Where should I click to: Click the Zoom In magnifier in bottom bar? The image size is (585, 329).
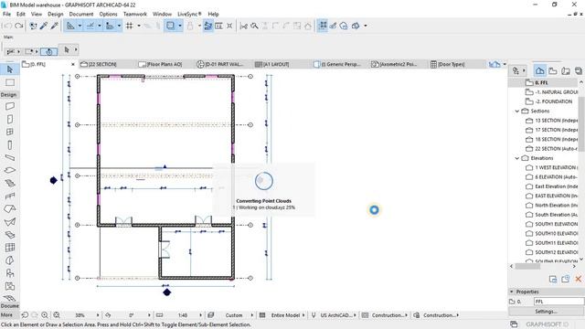[45, 315]
